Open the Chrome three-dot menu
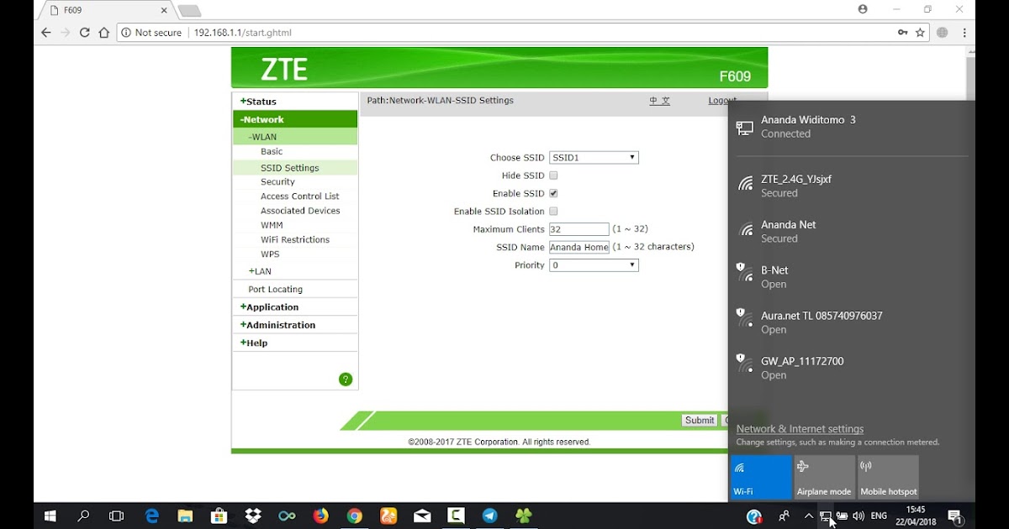The height and width of the screenshot is (529, 1009). click(964, 33)
